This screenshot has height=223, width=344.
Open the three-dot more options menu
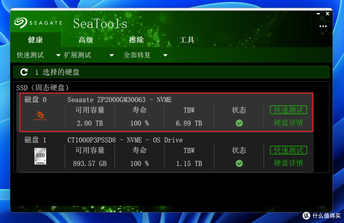coord(323,26)
